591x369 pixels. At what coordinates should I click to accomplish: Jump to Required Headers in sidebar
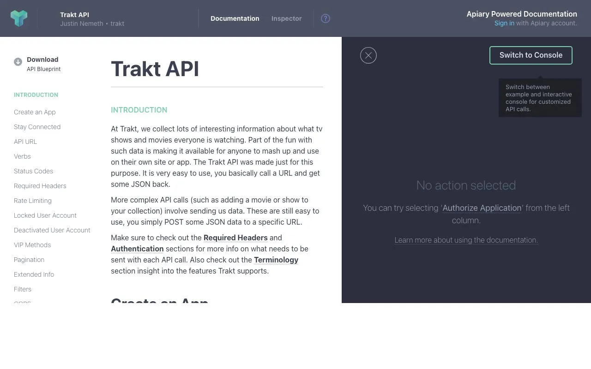pyautogui.click(x=40, y=186)
